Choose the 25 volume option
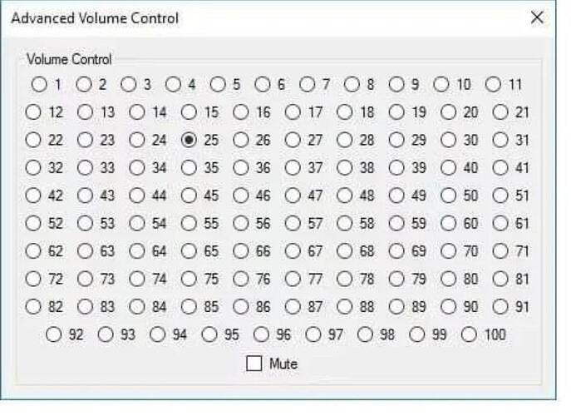 pyautogui.click(x=190, y=140)
